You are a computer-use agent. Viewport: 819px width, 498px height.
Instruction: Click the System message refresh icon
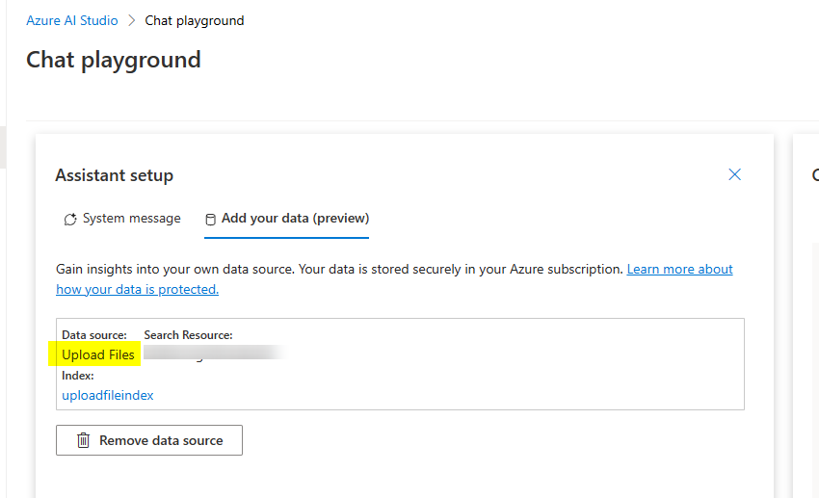tap(70, 220)
